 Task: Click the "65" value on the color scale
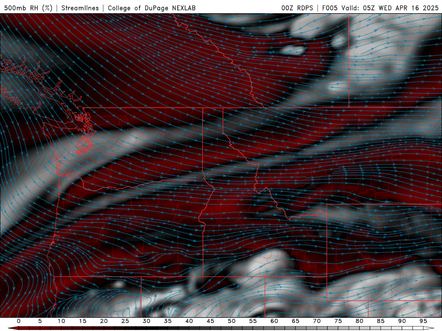pyautogui.click(x=296, y=321)
